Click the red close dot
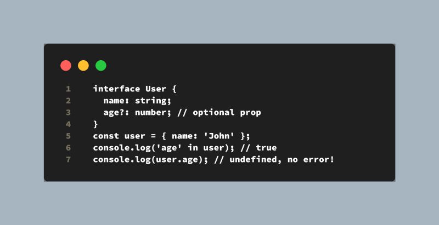The image size is (439, 225). coord(66,66)
